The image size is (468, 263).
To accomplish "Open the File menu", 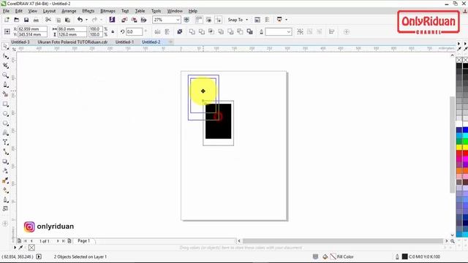I will tap(6, 11).
